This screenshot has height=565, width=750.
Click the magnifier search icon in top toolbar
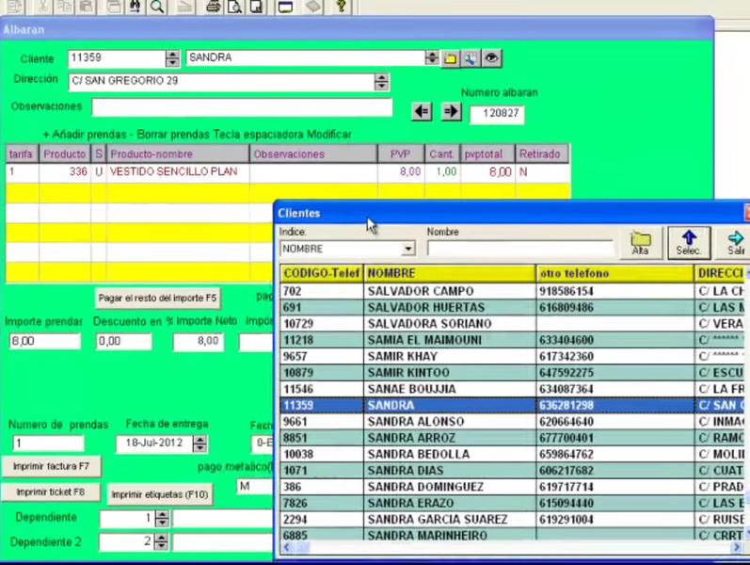pos(157,7)
